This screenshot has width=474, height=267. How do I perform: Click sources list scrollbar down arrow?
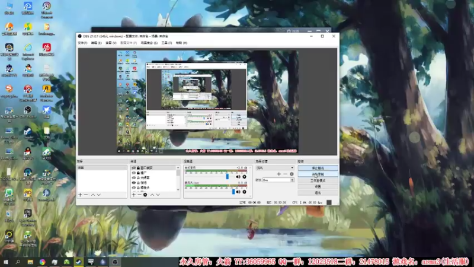(x=178, y=190)
